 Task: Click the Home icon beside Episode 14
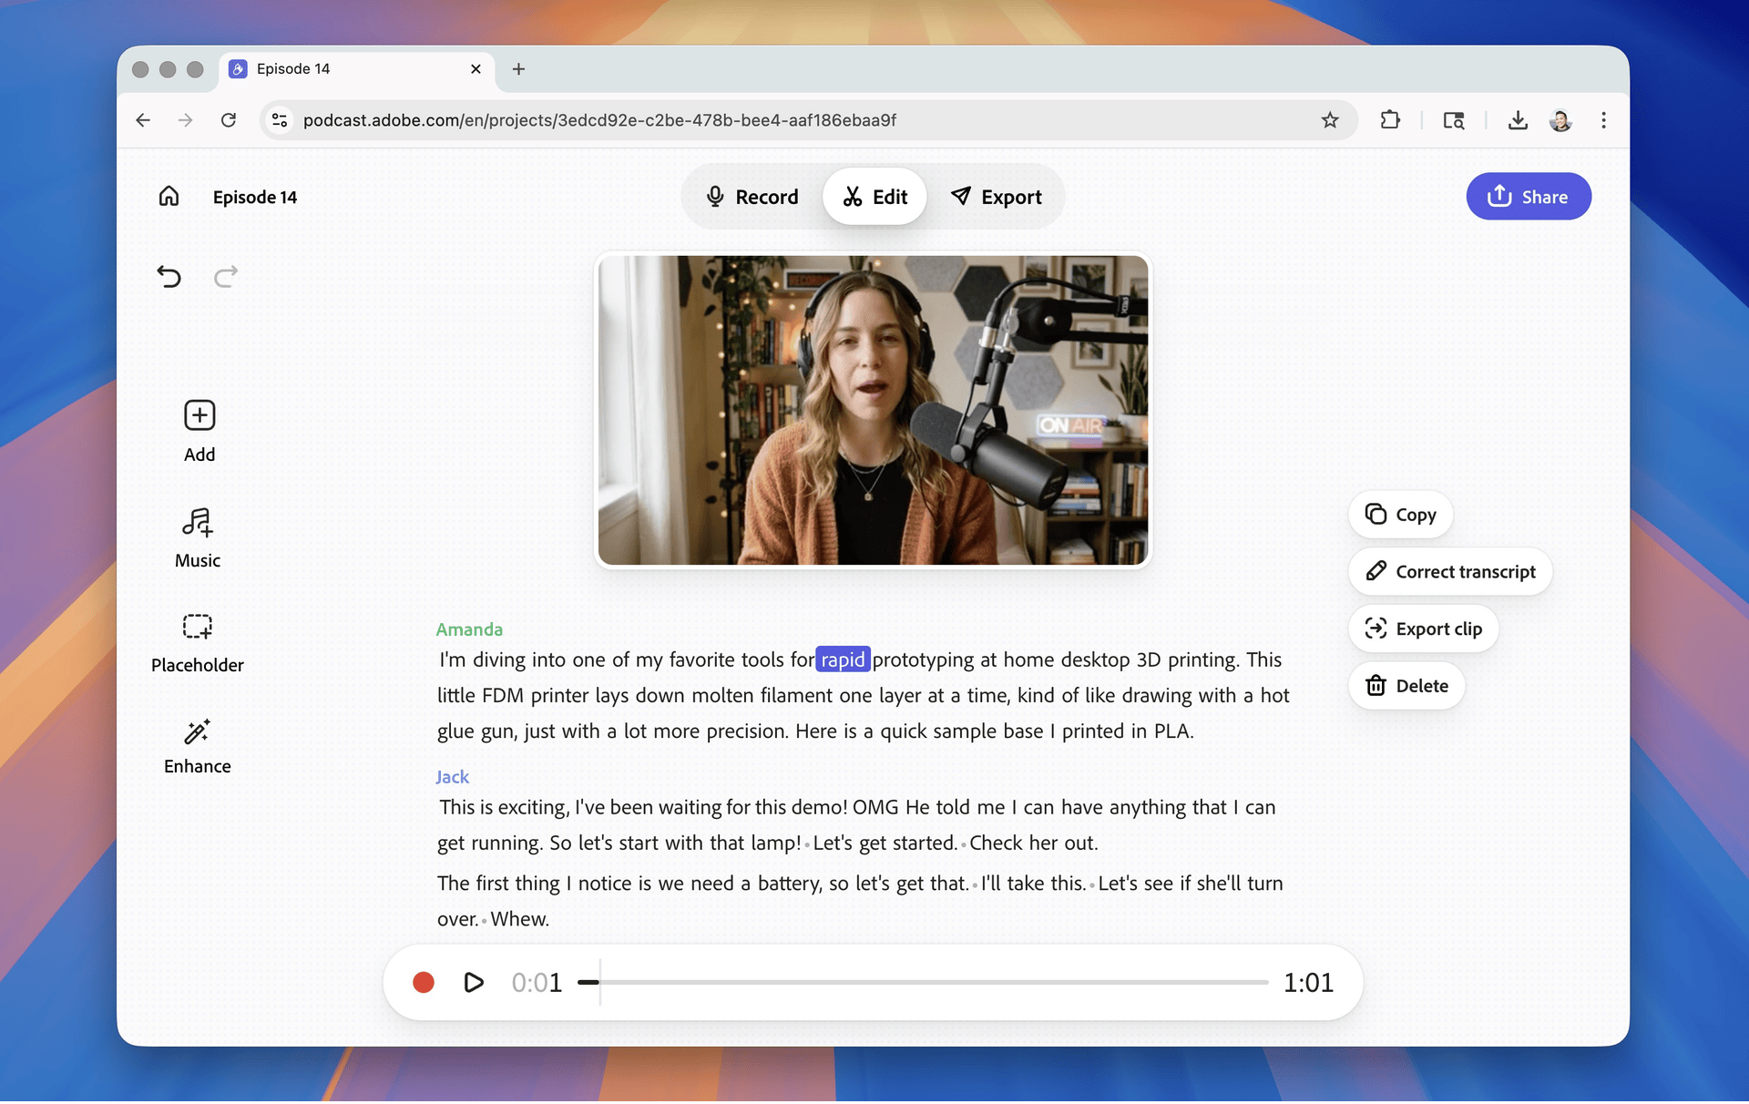click(x=169, y=197)
